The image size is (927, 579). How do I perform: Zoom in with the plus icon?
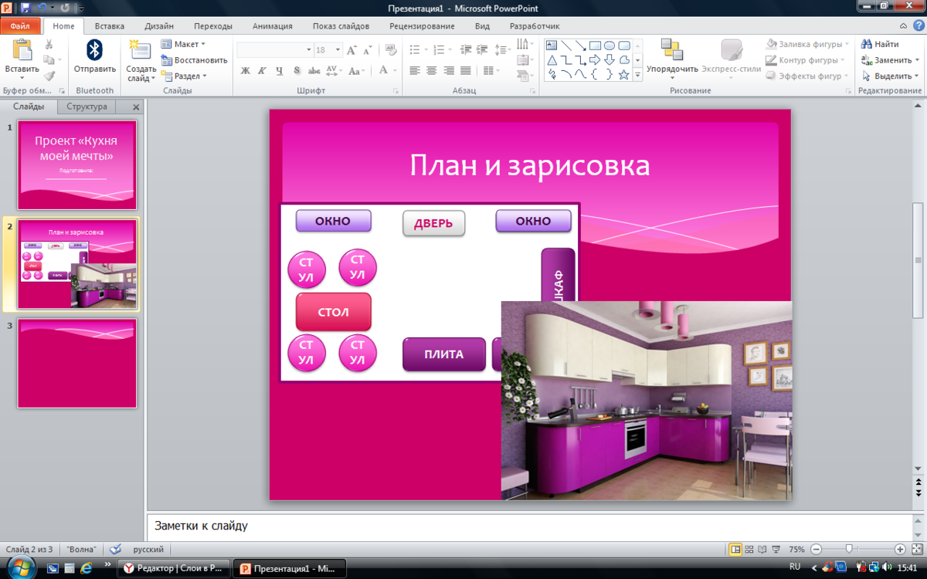pyautogui.click(x=900, y=549)
